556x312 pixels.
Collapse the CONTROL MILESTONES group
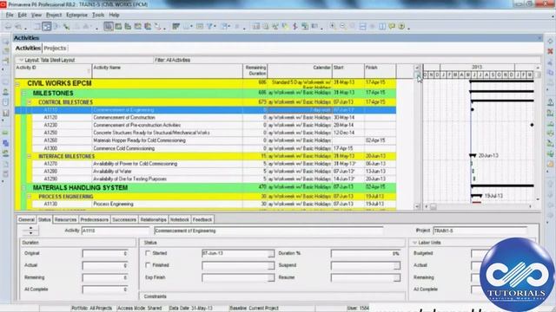30,102
